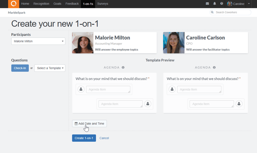Image resolution: width=257 pixels, height=153 pixels.
Task: Click the person icon left of Caroline's first agenda item
Action: [x=172, y=89]
